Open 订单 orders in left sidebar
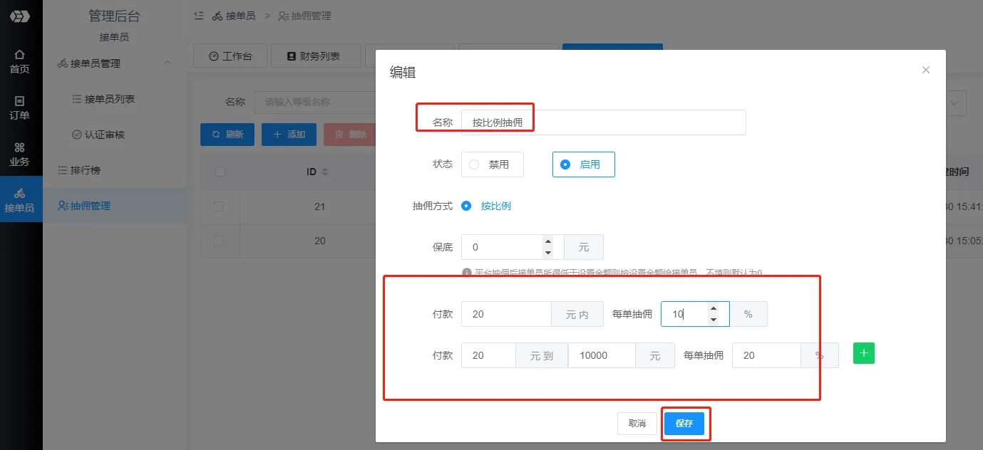This screenshot has width=983, height=450. point(19,108)
